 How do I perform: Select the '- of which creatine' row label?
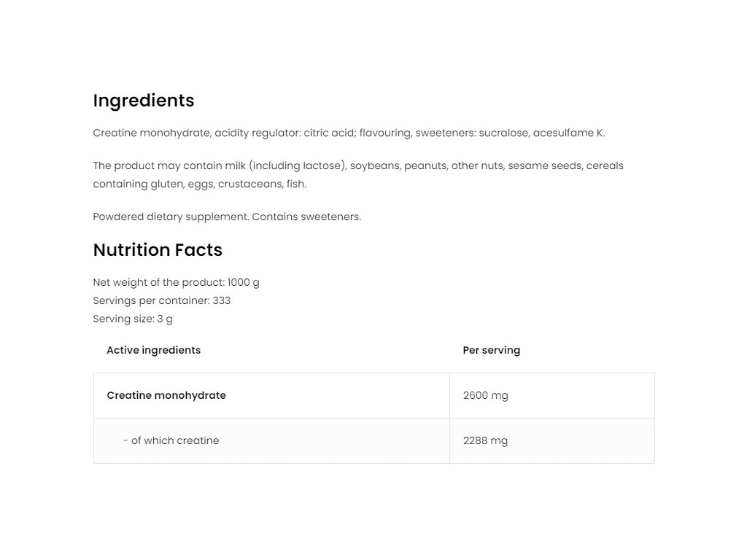171,440
